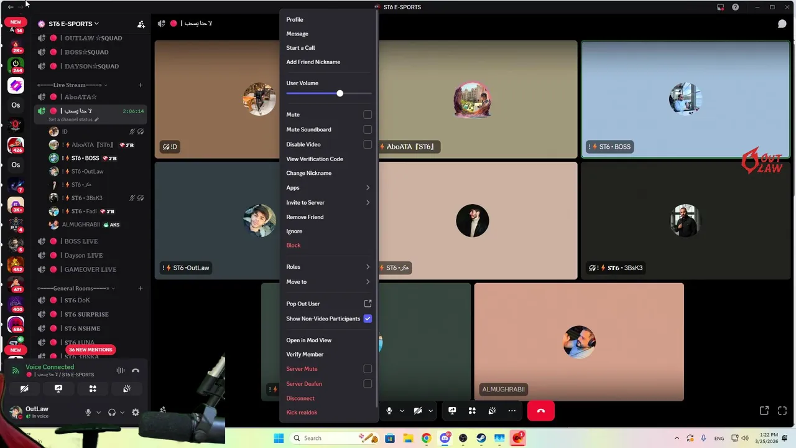Open headphones device arrow in user panel
This screenshot has width=796, height=448.
point(122,413)
